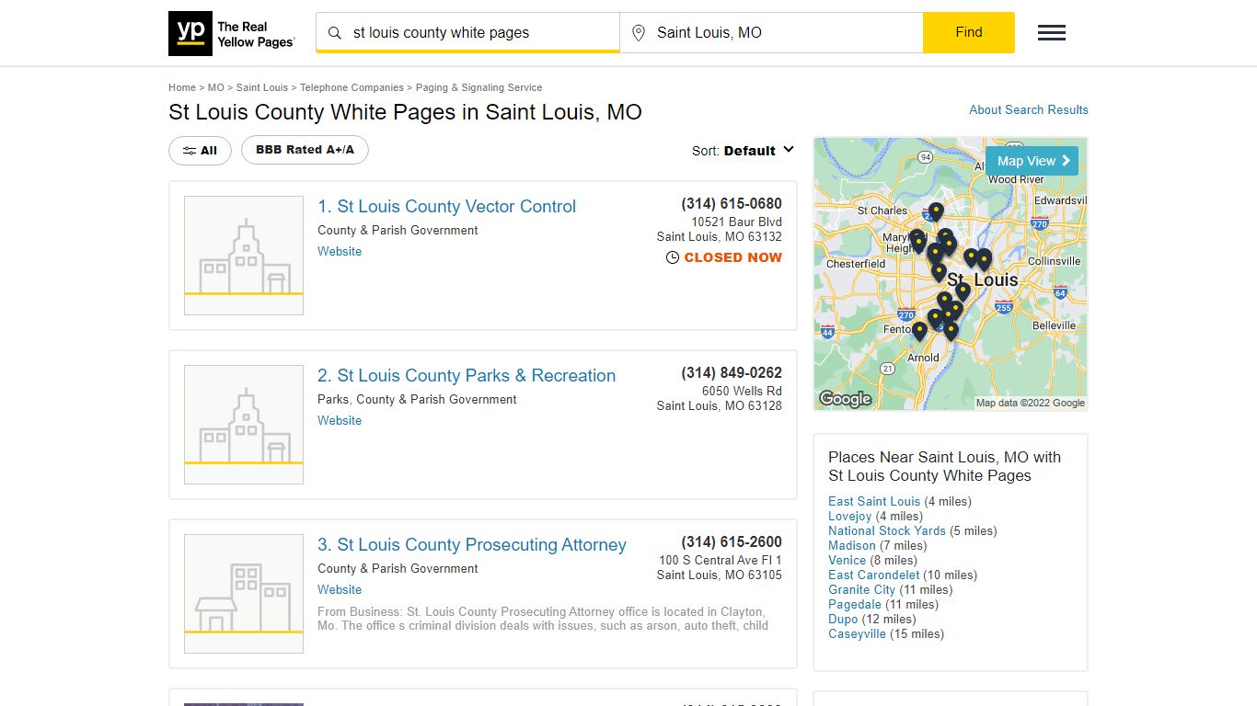Click the CLOSED NOW status label

(724, 257)
